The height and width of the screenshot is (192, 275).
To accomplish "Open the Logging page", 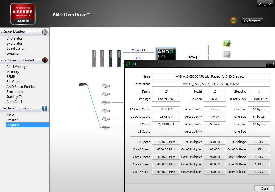I will pyautogui.click(x=12, y=53).
